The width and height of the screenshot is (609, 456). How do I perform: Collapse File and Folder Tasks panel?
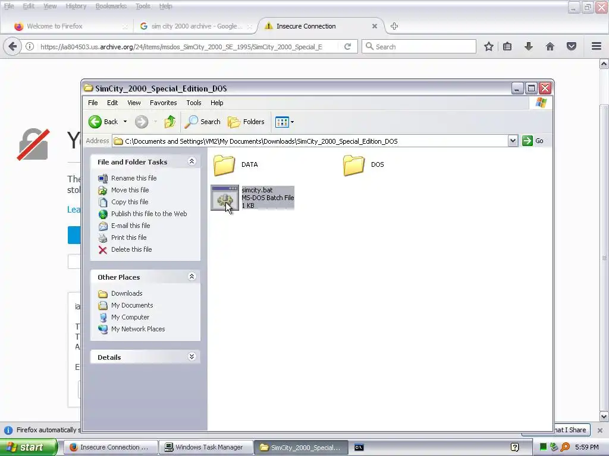tap(192, 161)
